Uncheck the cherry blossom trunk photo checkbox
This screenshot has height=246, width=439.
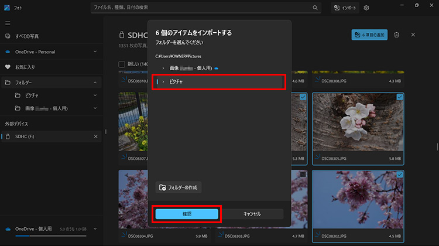(399, 97)
